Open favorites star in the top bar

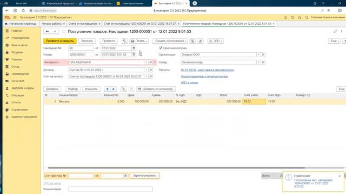click(x=300, y=17)
